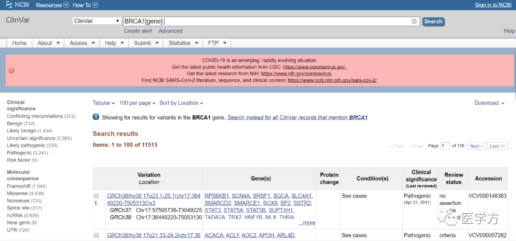Change the 100 per page setting
The image size is (516, 241).
[137, 103]
